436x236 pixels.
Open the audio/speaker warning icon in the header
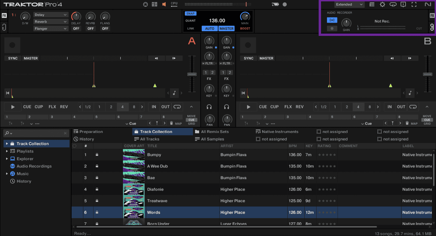(x=164, y=4)
